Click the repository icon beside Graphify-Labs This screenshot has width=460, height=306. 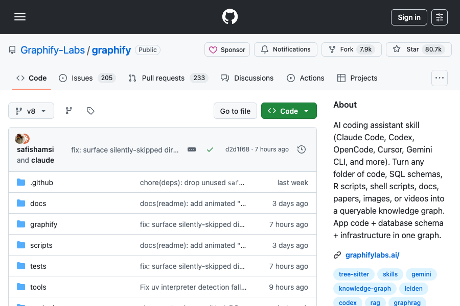(x=12, y=50)
